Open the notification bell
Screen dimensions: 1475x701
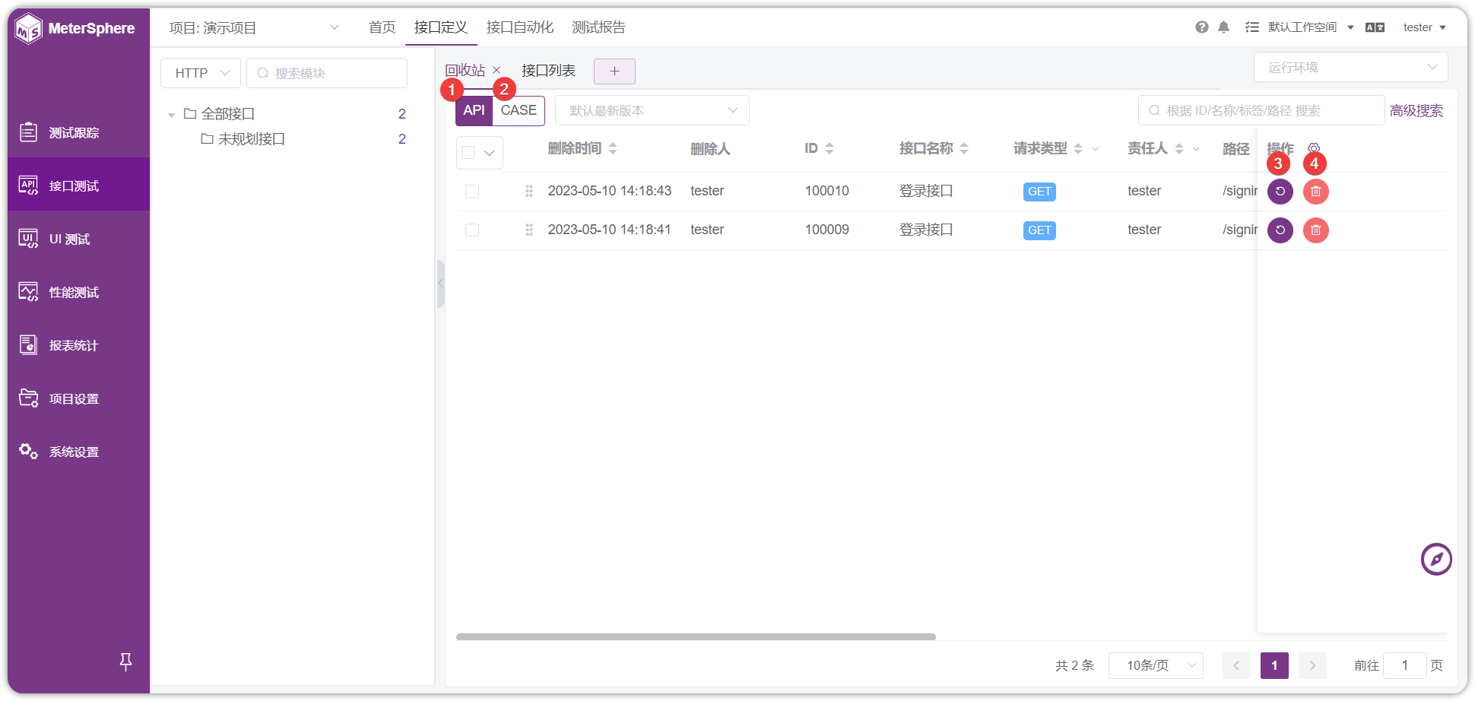click(x=1223, y=27)
